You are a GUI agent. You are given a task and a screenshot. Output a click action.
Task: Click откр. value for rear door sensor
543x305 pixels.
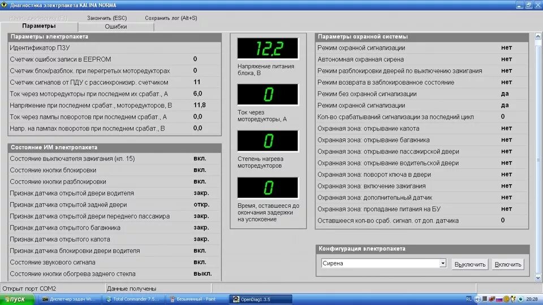[x=201, y=204]
